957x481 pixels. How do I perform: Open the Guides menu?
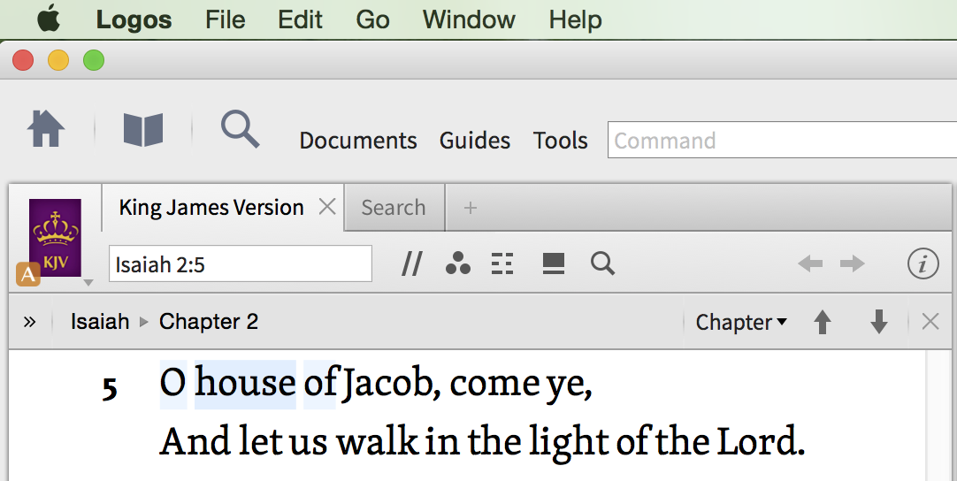click(x=475, y=141)
